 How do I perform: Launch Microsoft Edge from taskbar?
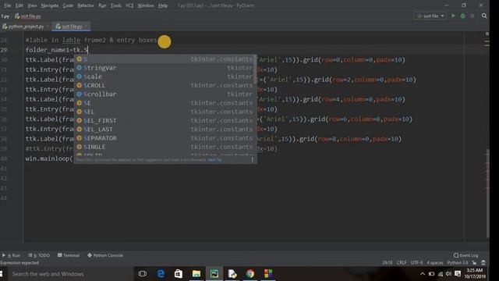[161, 274]
